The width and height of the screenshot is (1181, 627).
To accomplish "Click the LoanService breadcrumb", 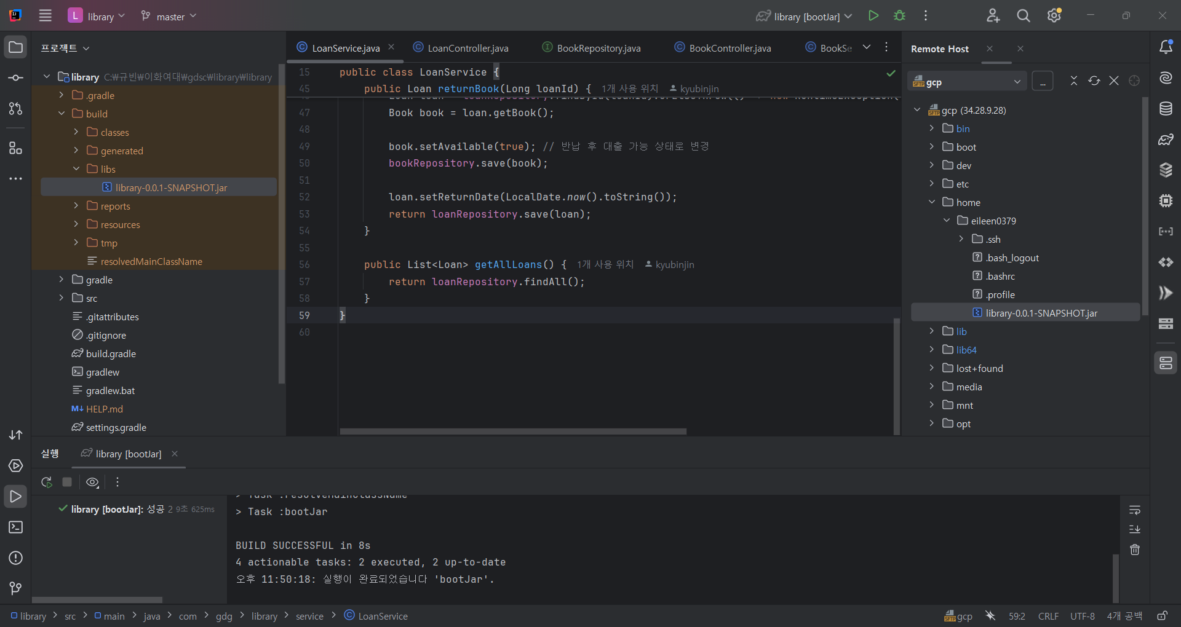I will (376, 616).
